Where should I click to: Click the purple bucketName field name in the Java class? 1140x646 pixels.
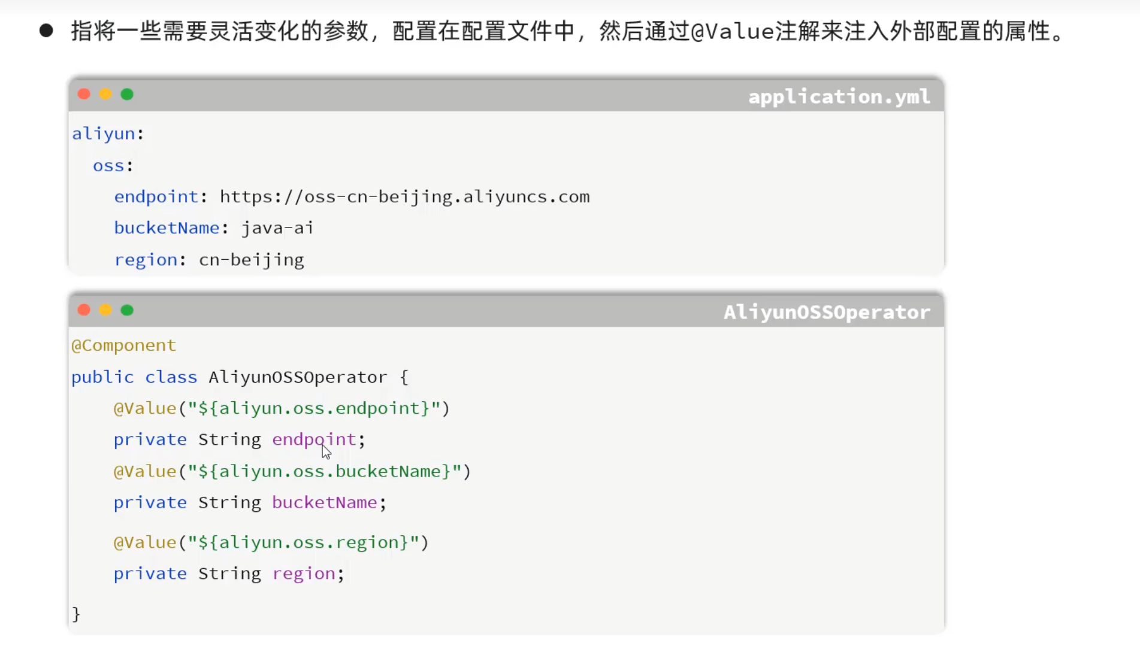tap(325, 502)
